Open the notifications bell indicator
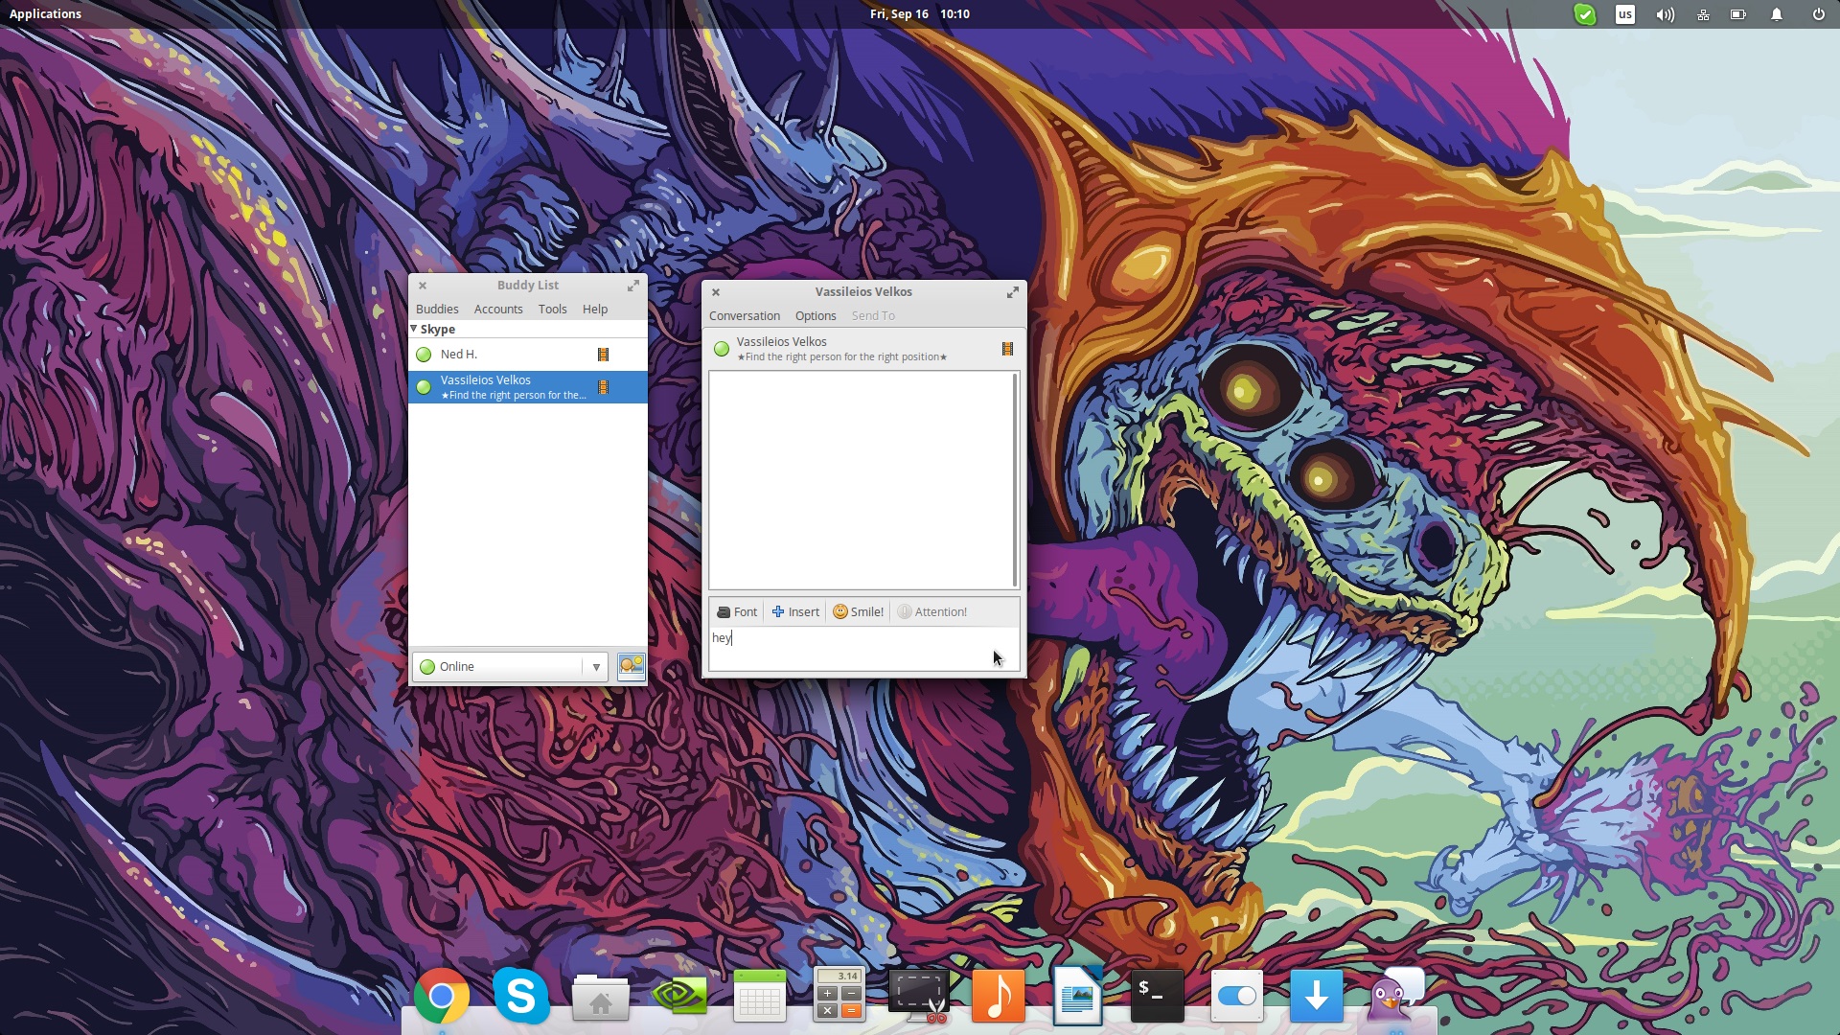The width and height of the screenshot is (1840, 1035). tap(1777, 14)
